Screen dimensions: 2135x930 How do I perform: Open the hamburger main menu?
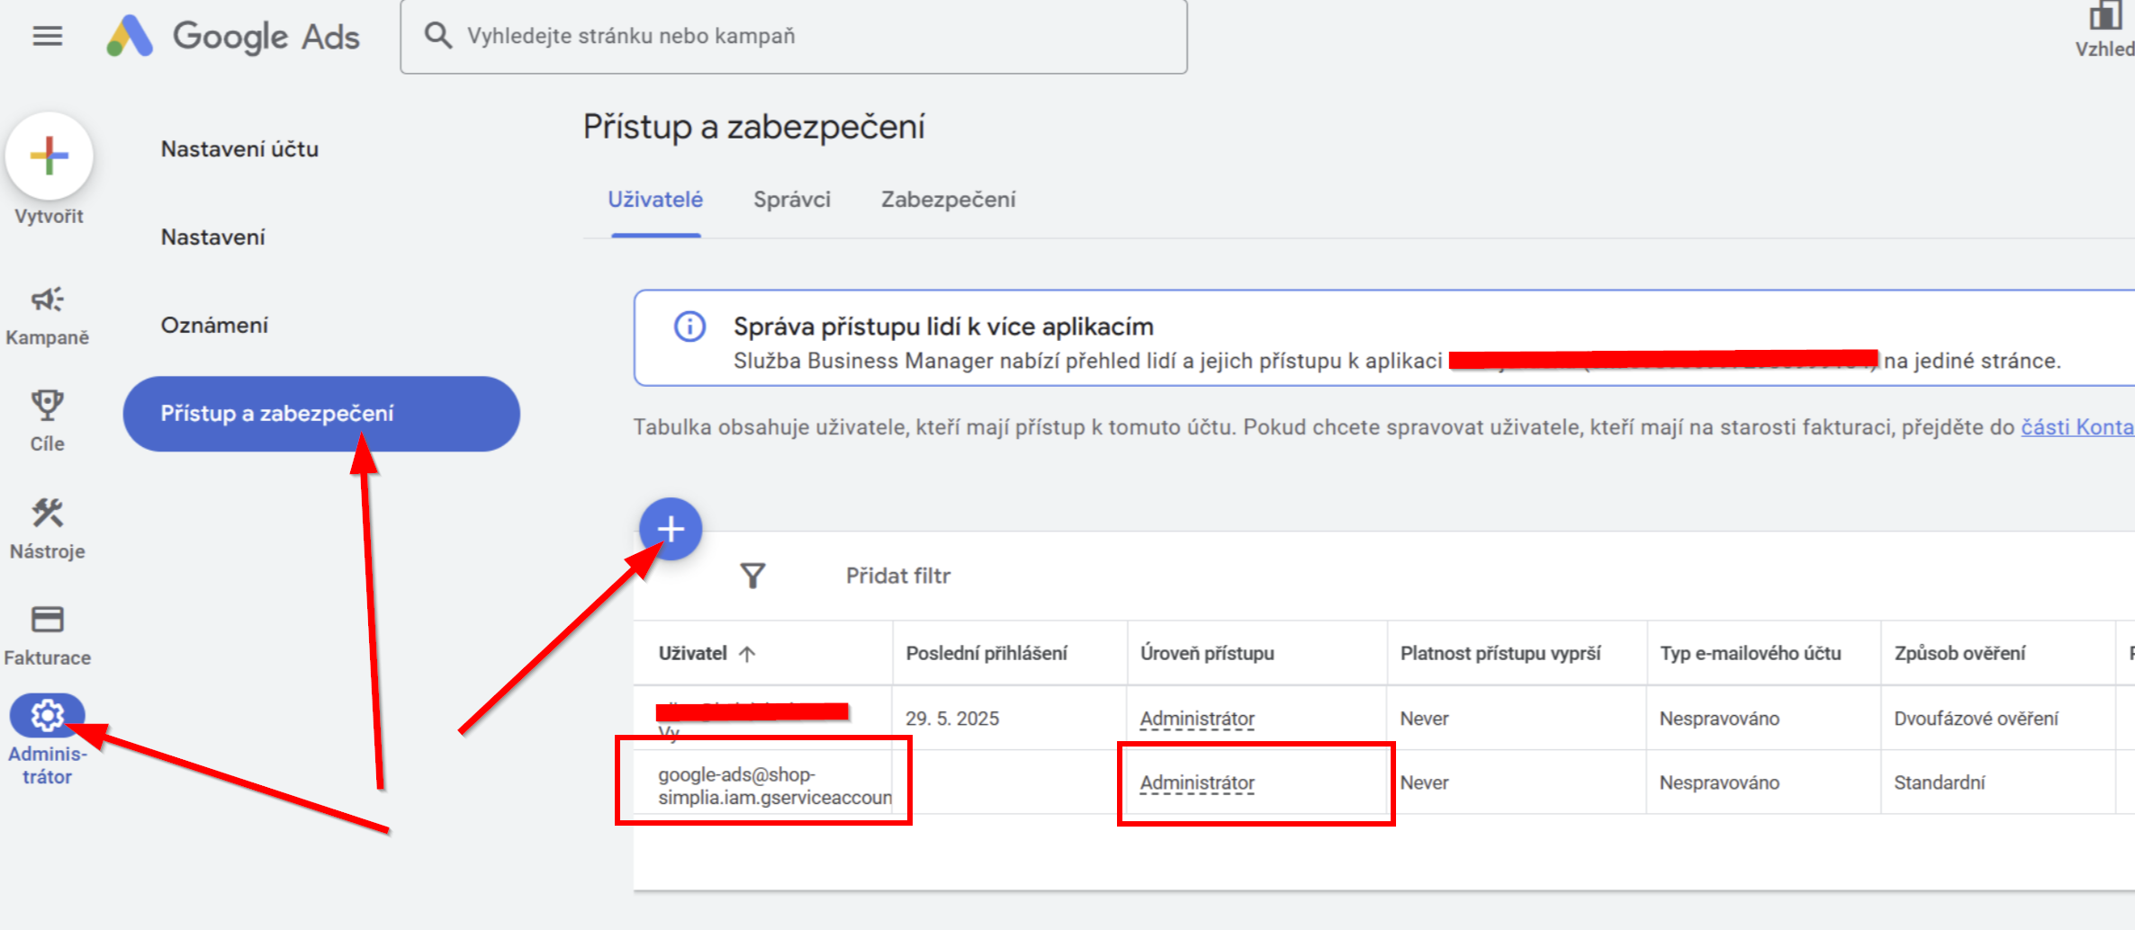click(x=48, y=36)
